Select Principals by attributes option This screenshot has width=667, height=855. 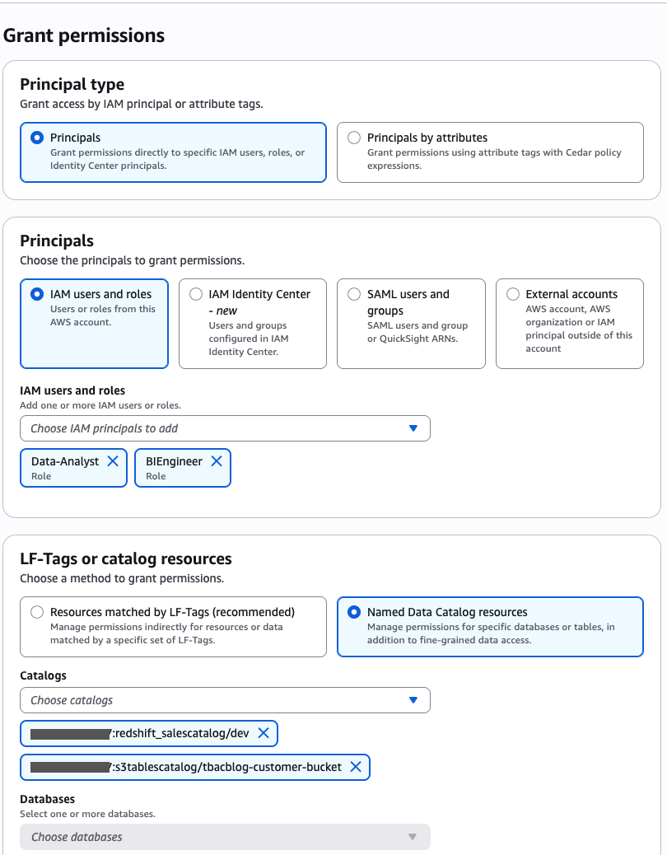click(x=354, y=138)
